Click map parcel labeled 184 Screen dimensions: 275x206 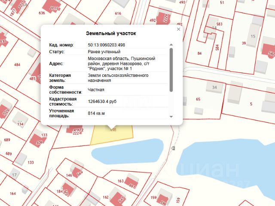point(60,191)
